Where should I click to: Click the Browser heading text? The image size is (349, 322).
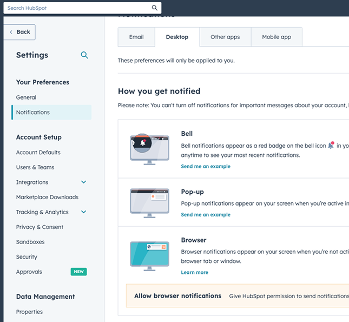coord(194,240)
